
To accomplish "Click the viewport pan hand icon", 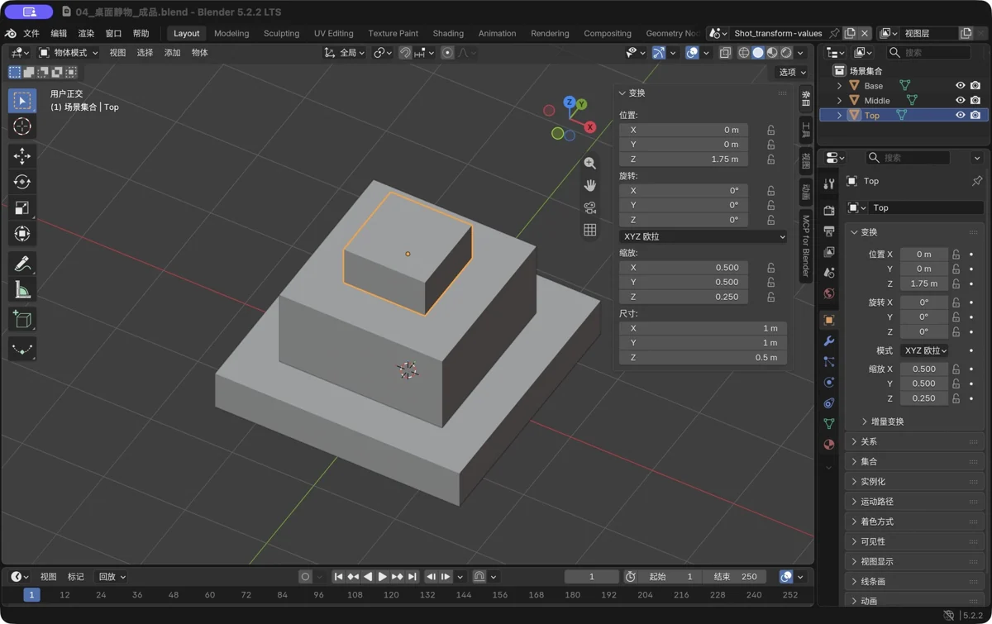I will [589, 185].
